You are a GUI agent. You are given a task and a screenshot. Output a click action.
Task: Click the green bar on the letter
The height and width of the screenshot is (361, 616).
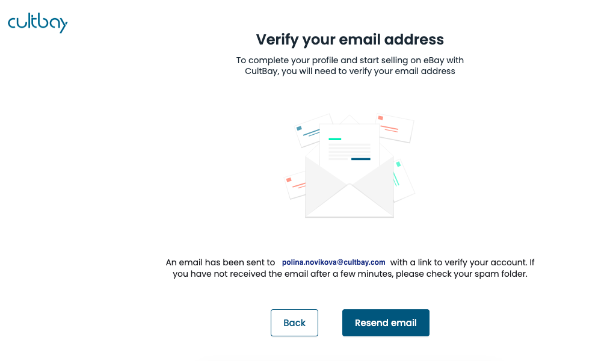click(335, 139)
